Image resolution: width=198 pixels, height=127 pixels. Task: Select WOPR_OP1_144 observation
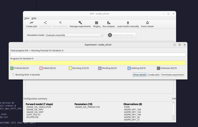[x=132, y=112]
